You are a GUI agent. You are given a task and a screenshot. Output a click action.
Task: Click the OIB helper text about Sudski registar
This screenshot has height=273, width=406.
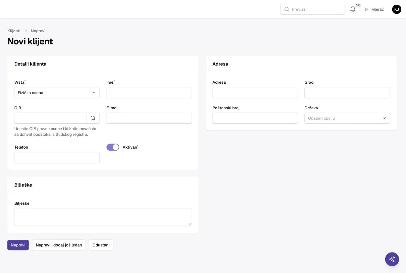(55, 131)
